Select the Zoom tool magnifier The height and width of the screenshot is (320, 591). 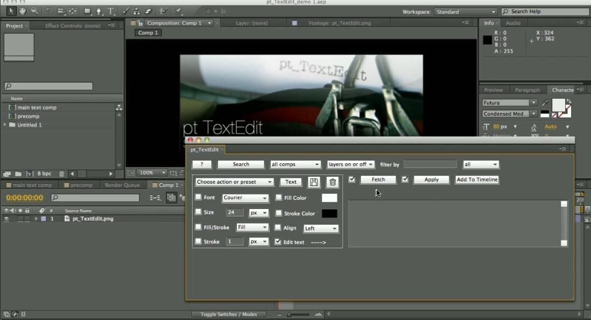[x=34, y=11]
